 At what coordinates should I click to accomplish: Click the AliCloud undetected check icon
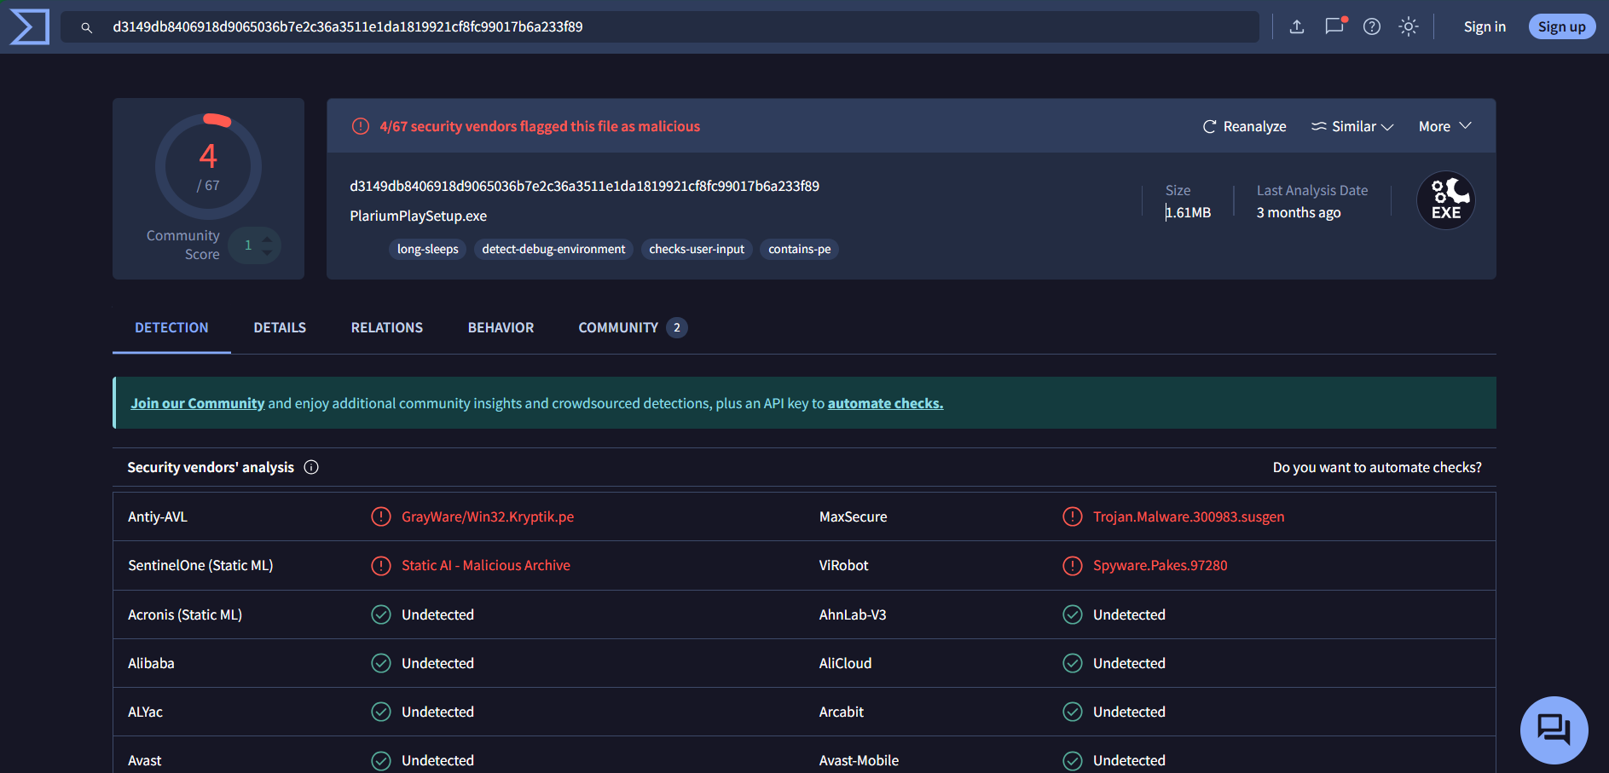tap(1073, 663)
